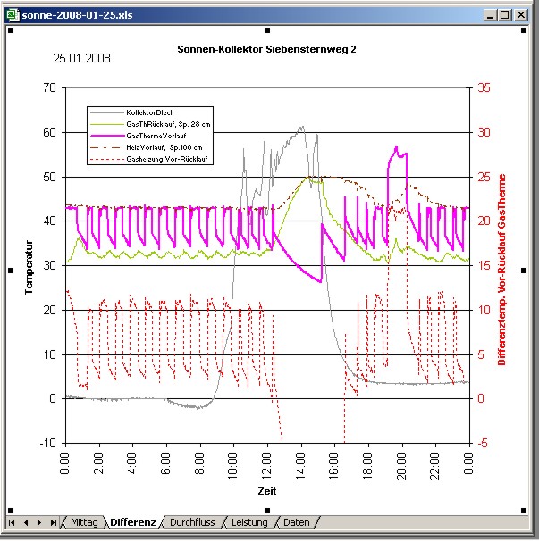
Task: Click the 20:00 time axis label
Action: click(x=402, y=467)
